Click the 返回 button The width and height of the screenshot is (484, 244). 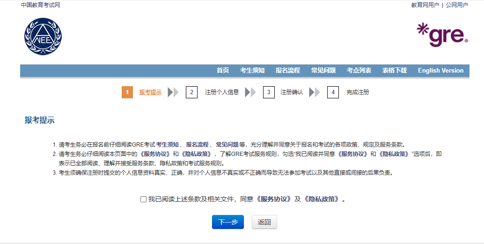coord(264,222)
